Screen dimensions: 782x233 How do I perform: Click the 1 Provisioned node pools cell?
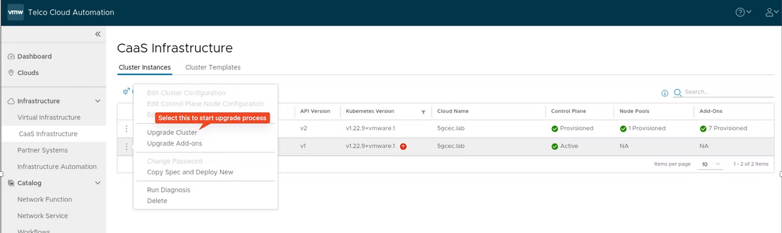(647, 129)
